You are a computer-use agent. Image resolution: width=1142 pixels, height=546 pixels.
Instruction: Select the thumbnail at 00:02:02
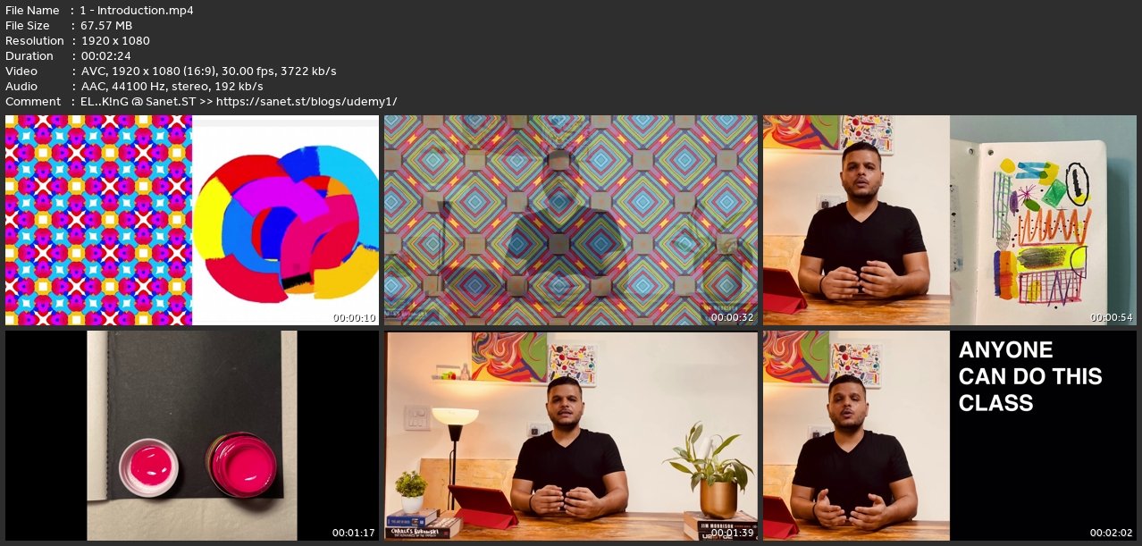[950, 435]
